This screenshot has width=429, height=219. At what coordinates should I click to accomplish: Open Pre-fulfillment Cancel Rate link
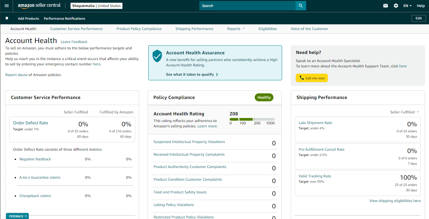click(321, 149)
